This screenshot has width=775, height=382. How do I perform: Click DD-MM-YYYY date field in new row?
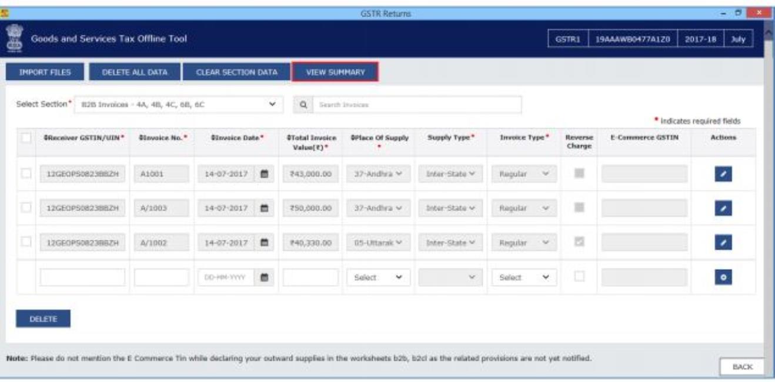tap(227, 277)
